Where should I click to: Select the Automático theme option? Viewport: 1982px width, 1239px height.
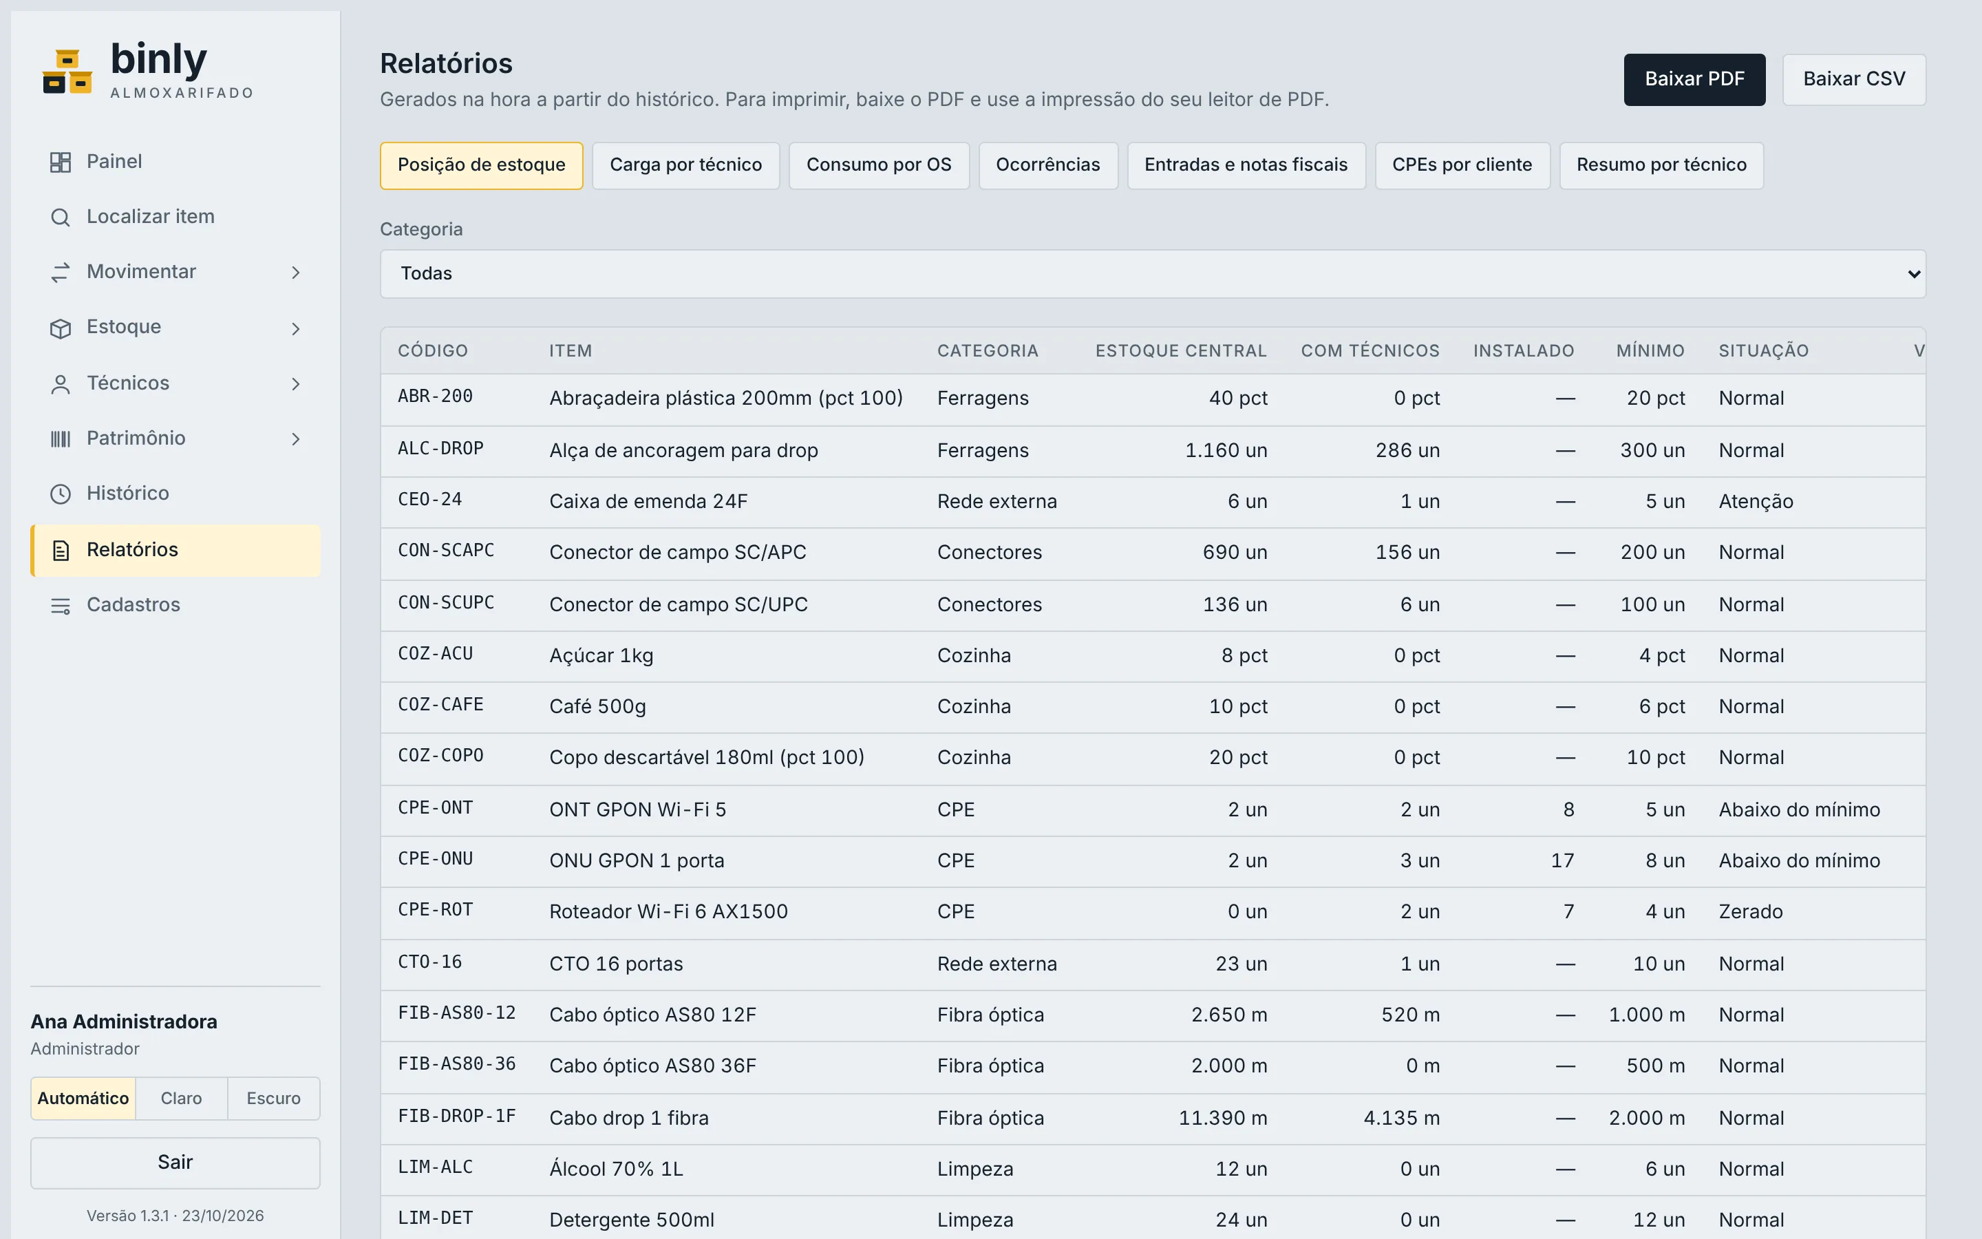[83, 1098]
